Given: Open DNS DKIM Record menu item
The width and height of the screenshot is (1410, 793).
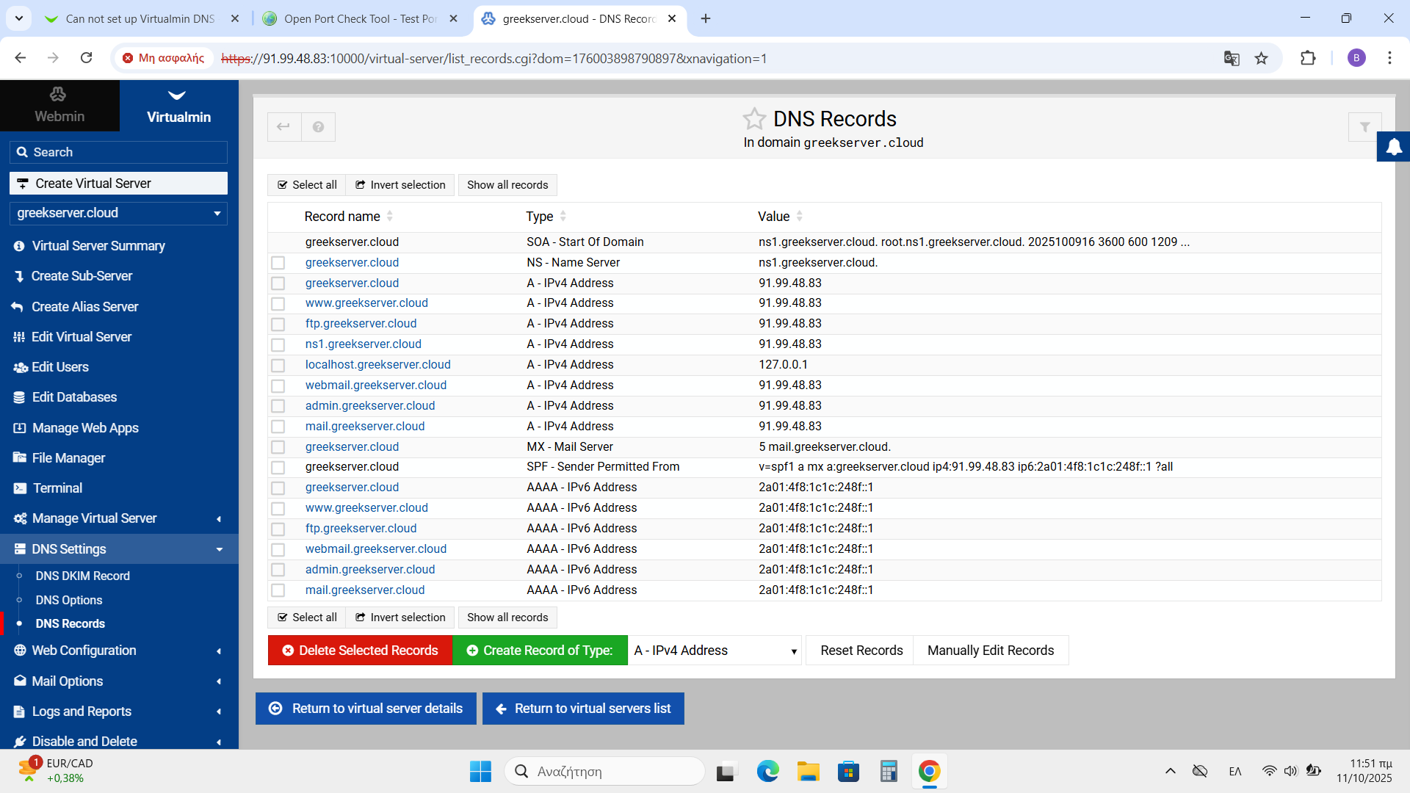Looking at the screenshot, I should [x=82, y=576].
